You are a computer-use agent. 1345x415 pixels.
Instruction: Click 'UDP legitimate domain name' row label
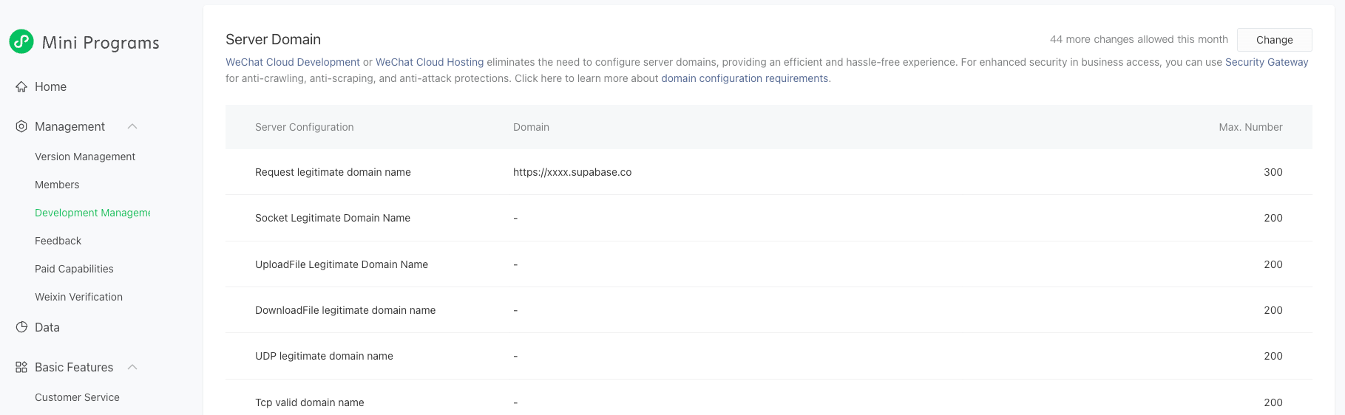coord(324,356)
